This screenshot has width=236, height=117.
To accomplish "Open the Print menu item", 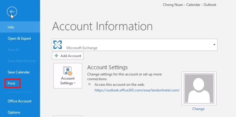I will pyautogui.click(x=11, y=83).
